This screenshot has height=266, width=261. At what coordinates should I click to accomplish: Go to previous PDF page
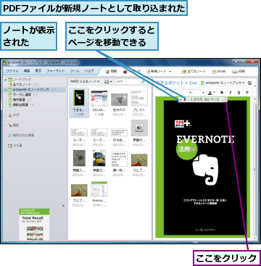181,99
